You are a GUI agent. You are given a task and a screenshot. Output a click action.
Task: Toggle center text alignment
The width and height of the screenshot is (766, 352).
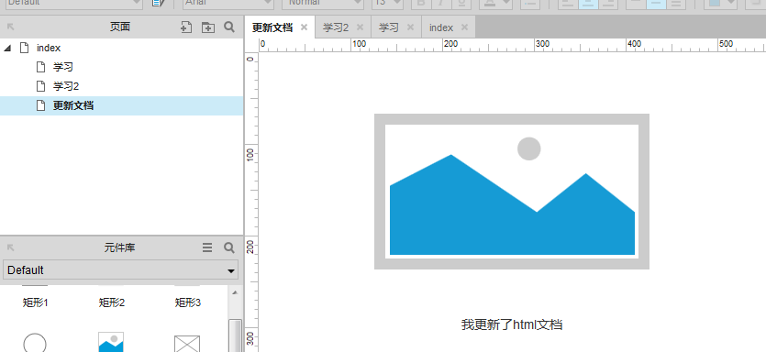tap(588, 4)
